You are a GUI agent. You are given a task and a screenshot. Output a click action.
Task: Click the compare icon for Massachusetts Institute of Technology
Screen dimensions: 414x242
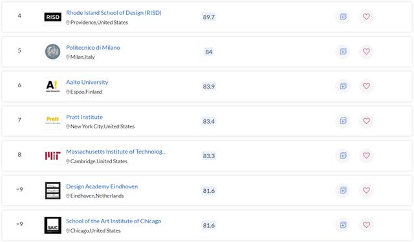pyautogui.click(x=343, y=156)
